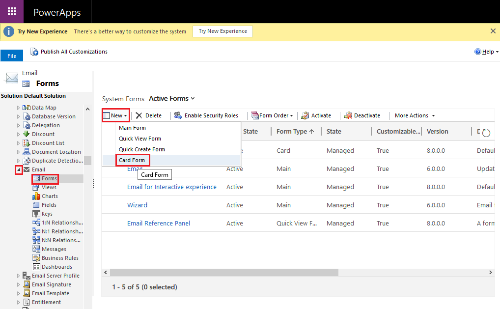
Task: Open the File menu
Action: click(x=12, y=56)
